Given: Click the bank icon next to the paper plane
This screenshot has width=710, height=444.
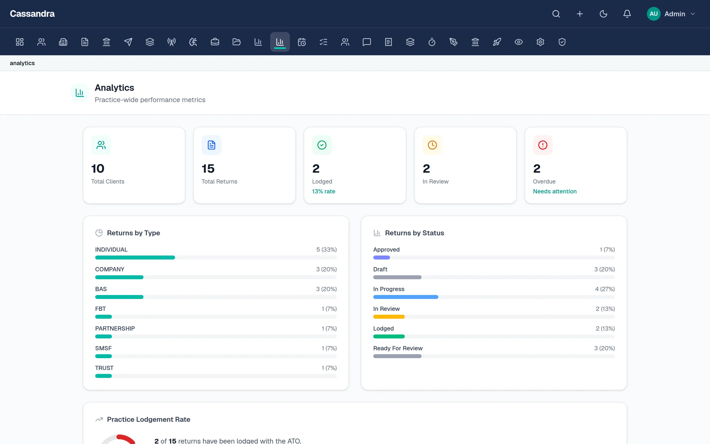Looking at the screenshot, I should point(106,42).
